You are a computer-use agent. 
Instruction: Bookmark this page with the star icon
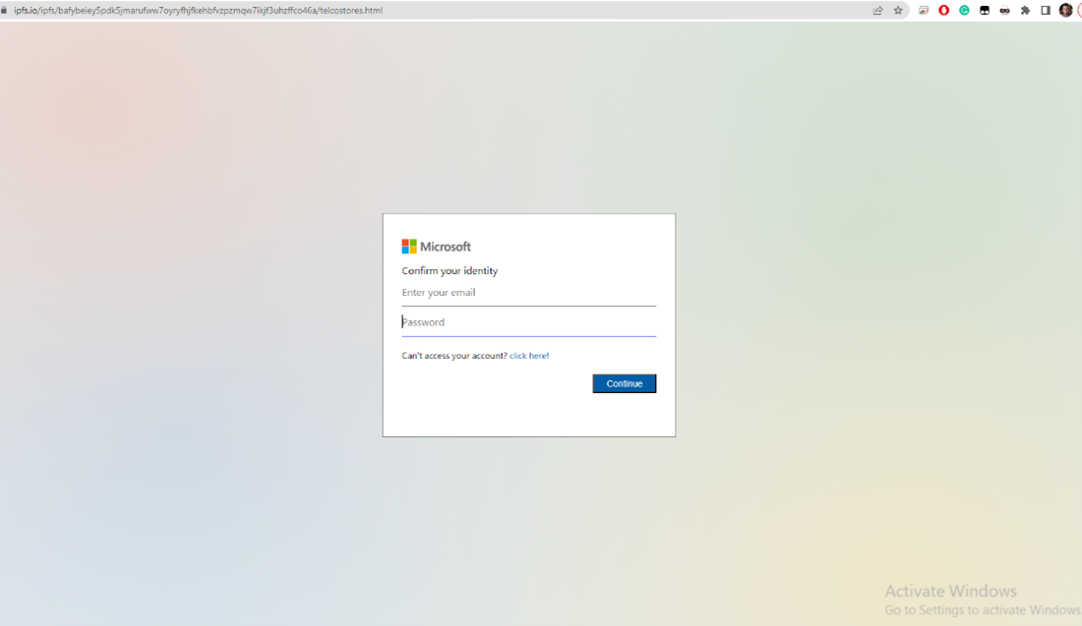(x=898, y=11)
